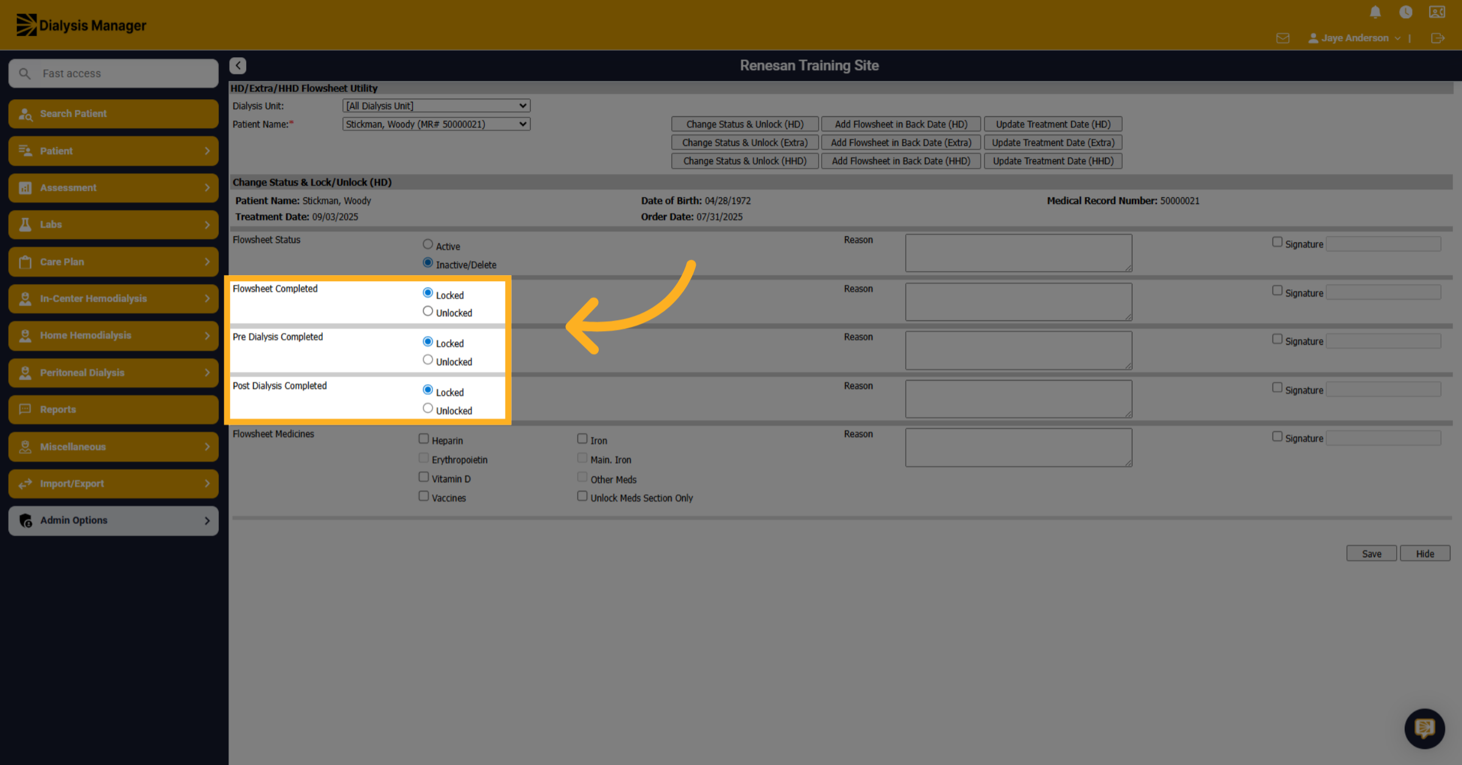Open Search Patient in sidebar

tap(113, 114)
